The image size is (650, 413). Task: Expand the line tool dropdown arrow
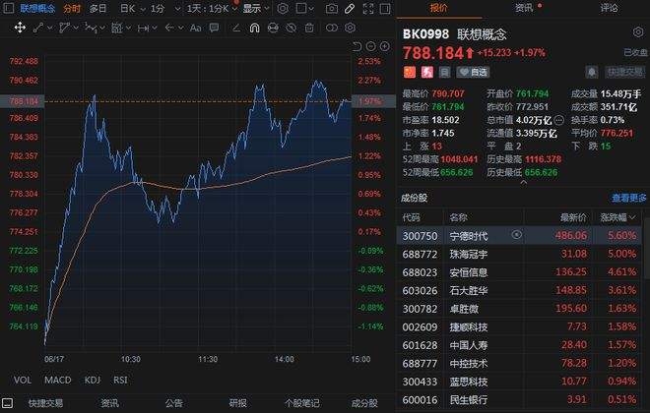click(x=50, y=28)
